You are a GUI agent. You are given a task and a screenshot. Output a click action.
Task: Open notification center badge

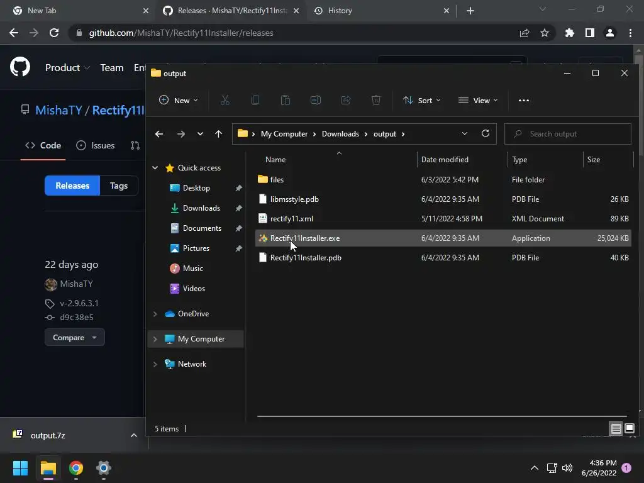[626, 468]
